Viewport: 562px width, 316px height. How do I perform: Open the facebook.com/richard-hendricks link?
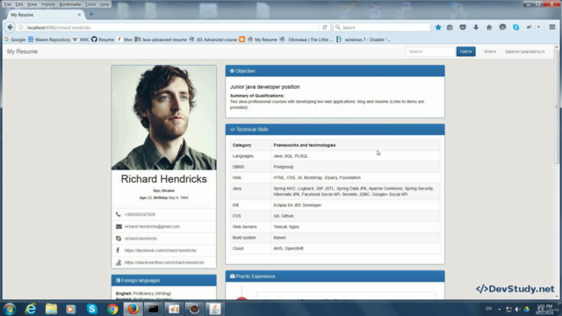(x=160, y=250)
